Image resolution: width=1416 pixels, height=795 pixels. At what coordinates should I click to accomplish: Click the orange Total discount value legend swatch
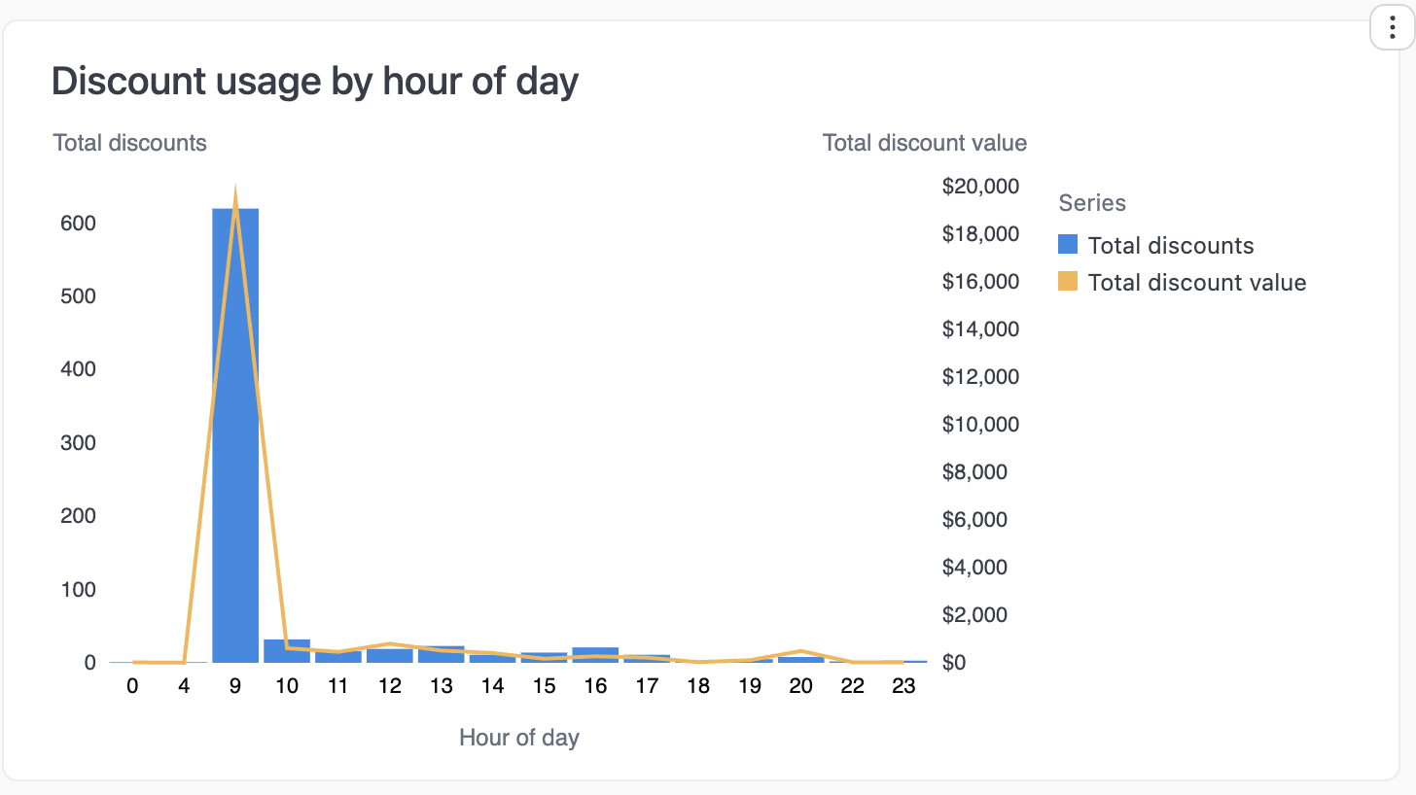pos(1068,282)
